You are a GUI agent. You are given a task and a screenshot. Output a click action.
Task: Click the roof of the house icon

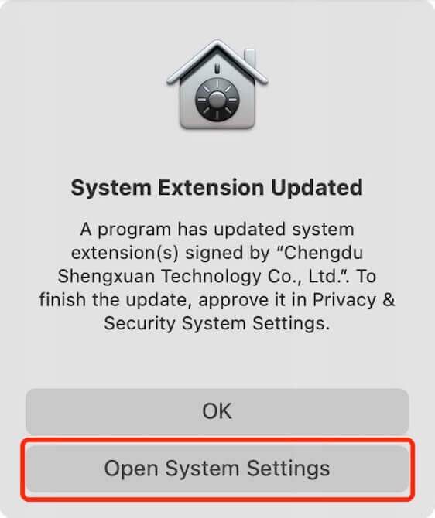217,63
